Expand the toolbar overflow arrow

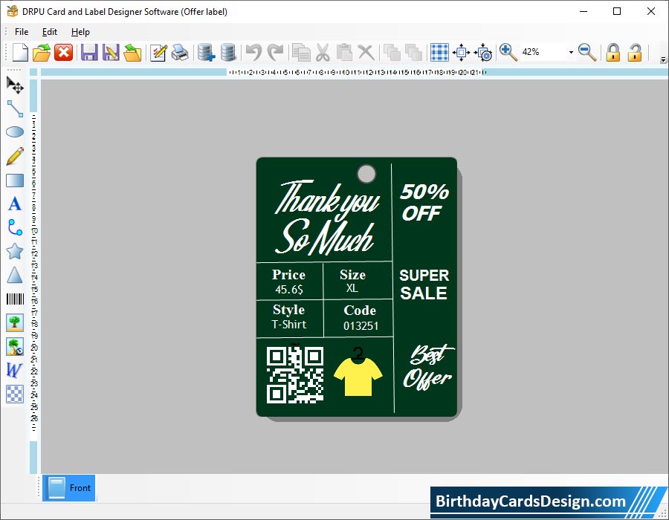tap(663, 59)
